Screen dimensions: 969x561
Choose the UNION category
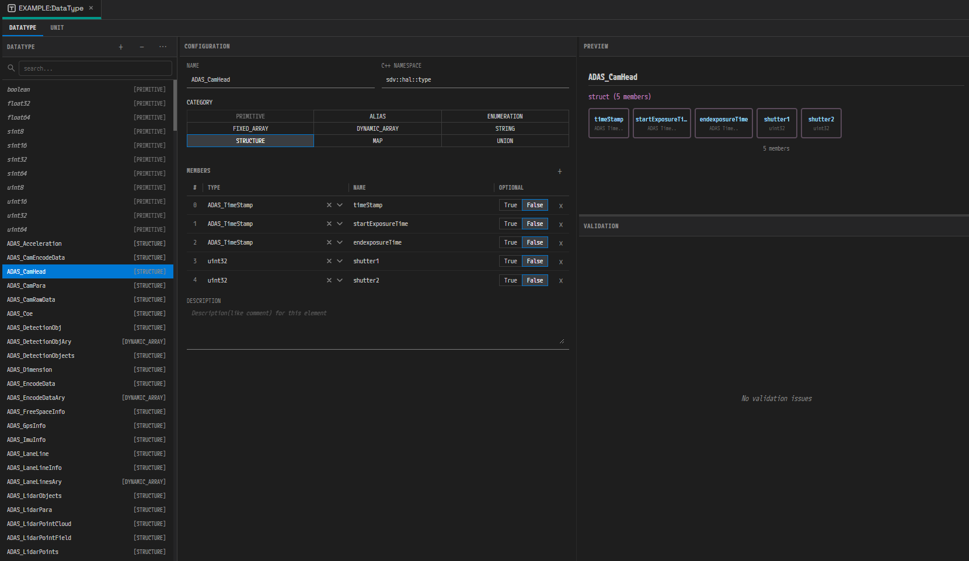[x=505, y=141]
